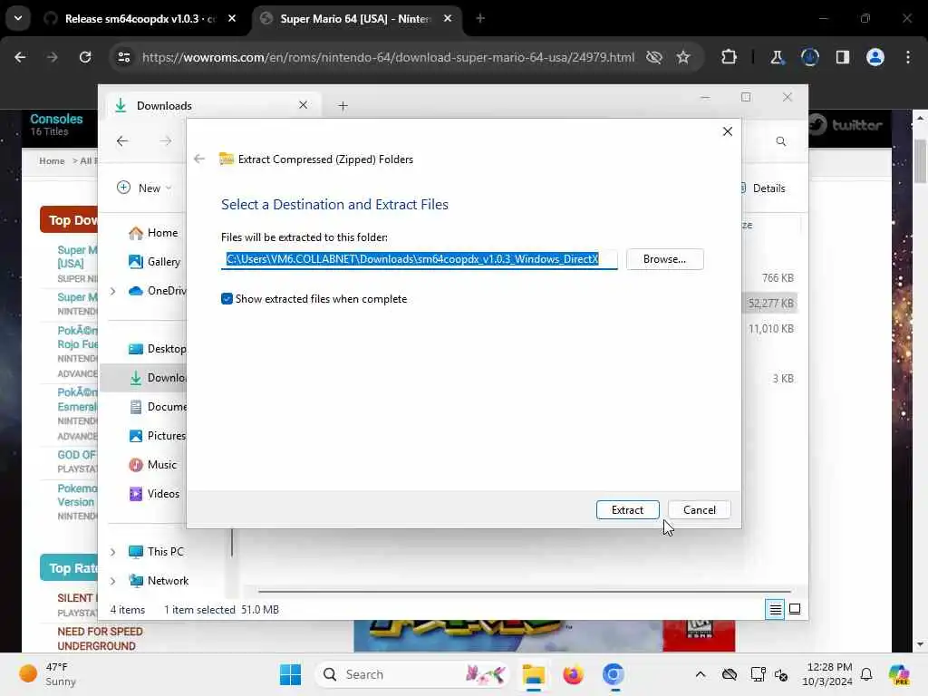
Task: Open a new browser tab
Action: coord(480,18)
